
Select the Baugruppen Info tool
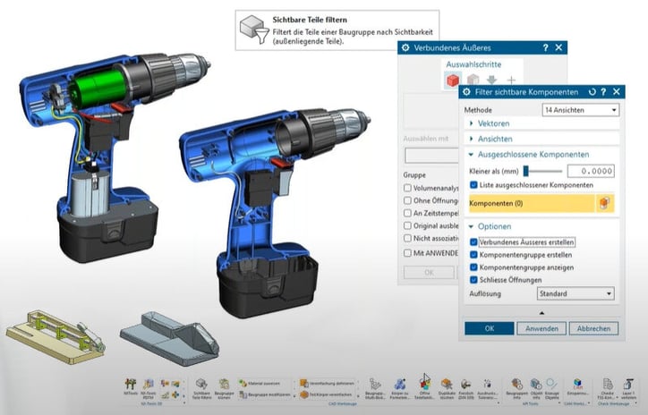point(516,386)
